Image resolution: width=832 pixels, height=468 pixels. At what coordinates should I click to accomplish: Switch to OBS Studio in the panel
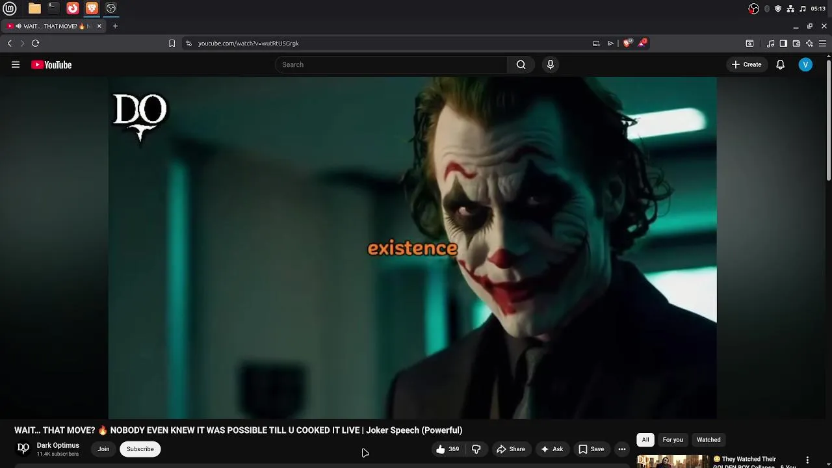click(x=111, y=8)
